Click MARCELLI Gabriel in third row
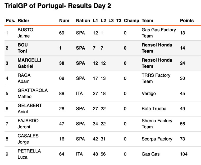The height and width of the screenshot is (165, 201). pyautogui.click(x=29, y=63)
